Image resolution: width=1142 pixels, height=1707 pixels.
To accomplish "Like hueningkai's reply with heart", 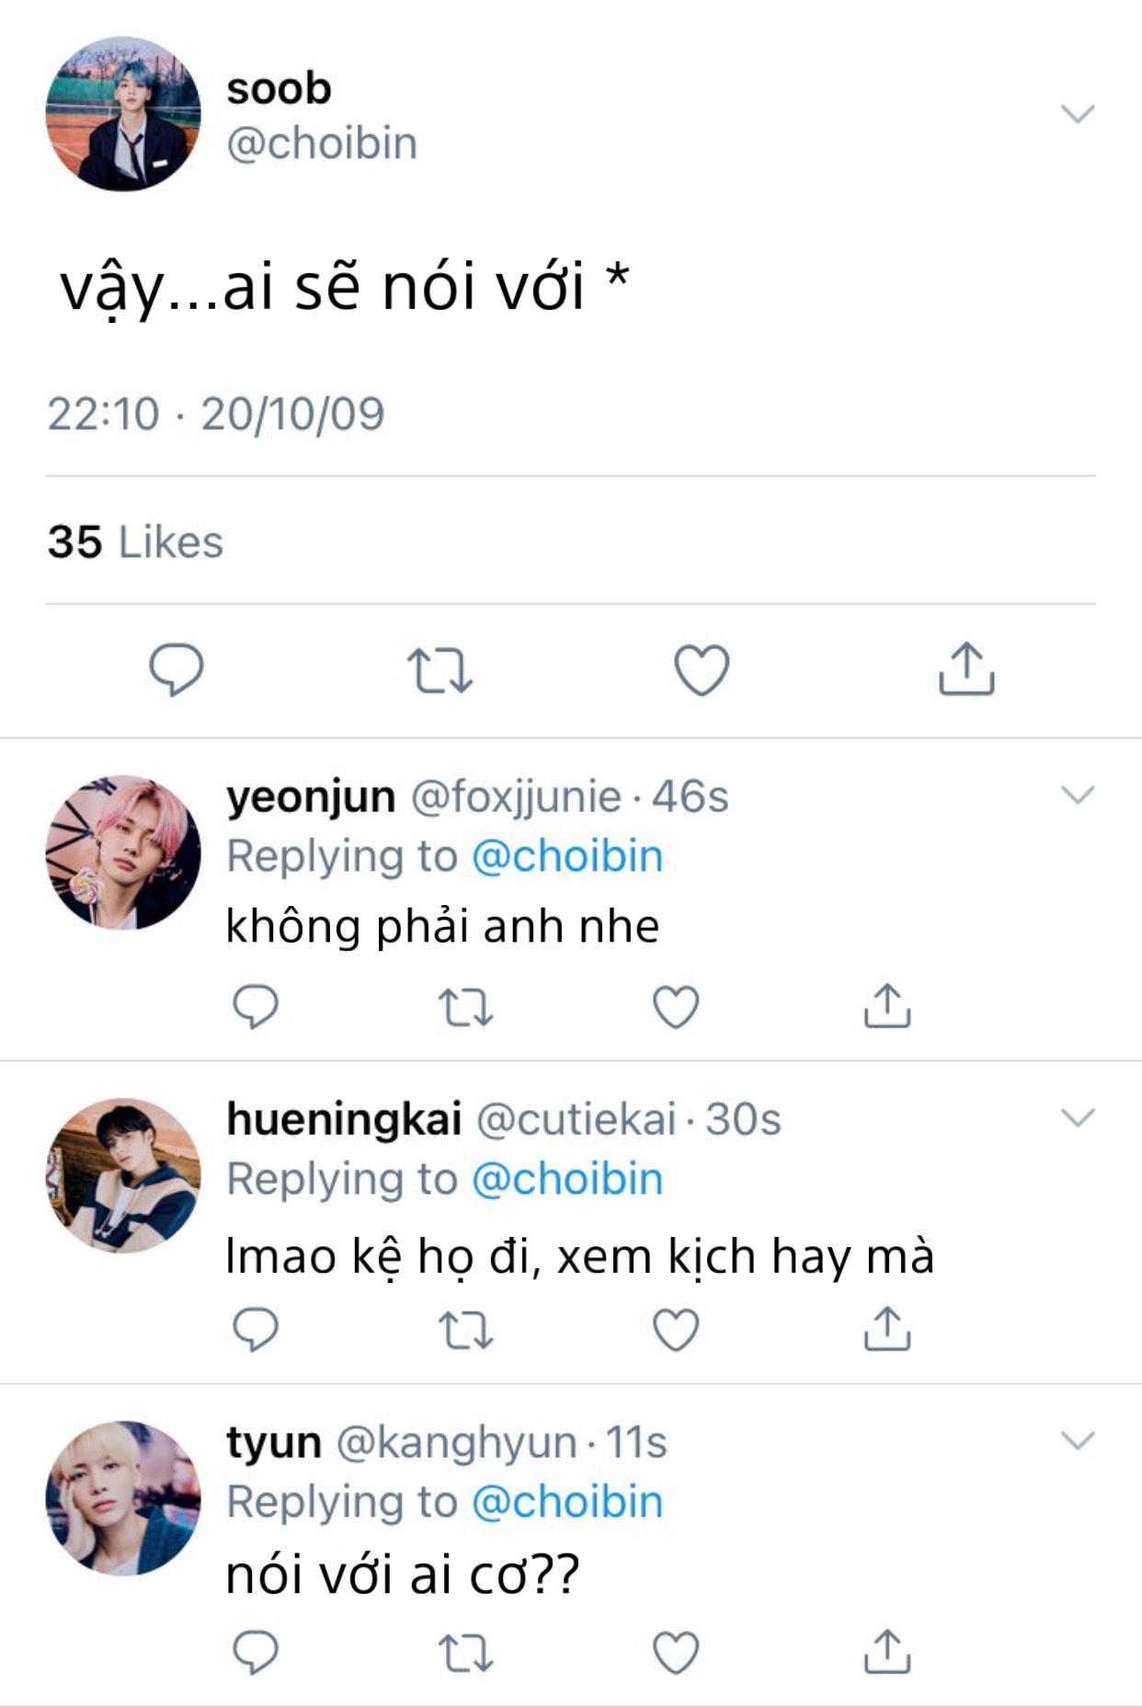I will point(676,1330).
